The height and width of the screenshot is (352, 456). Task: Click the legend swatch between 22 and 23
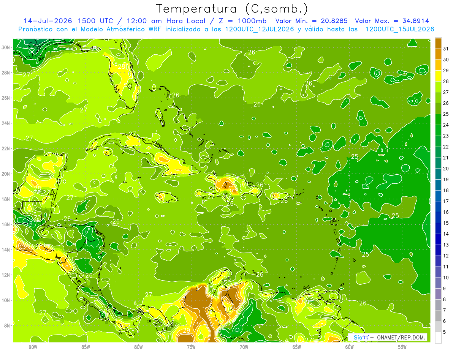coord(439,141)
